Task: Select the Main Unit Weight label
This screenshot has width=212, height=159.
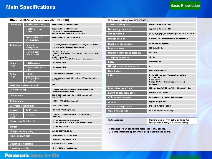Action: pos(29,127)
